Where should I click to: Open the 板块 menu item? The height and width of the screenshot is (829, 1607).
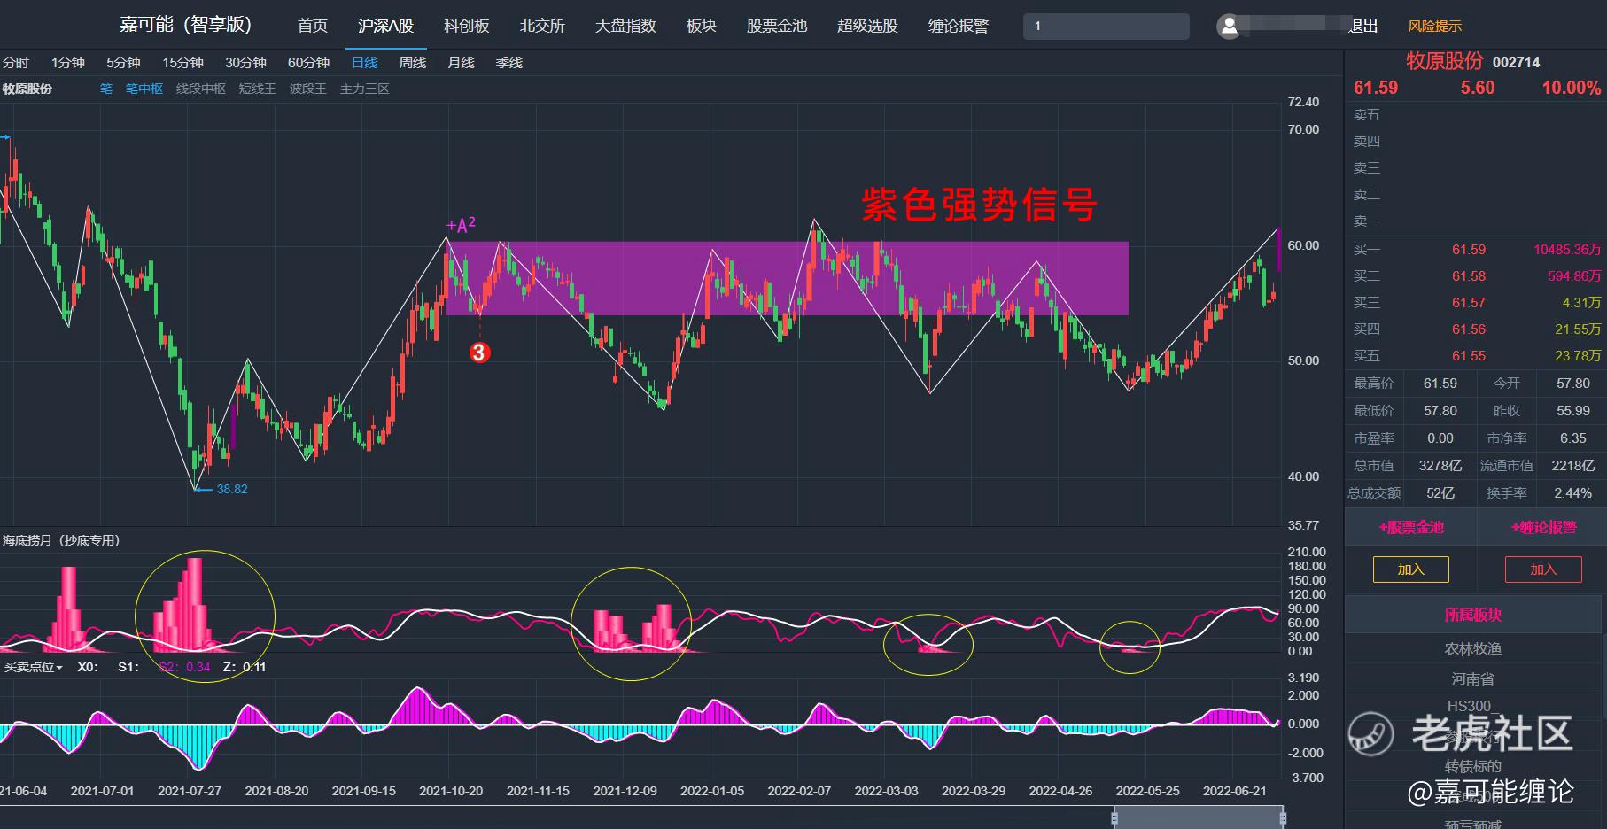(702, 27)
